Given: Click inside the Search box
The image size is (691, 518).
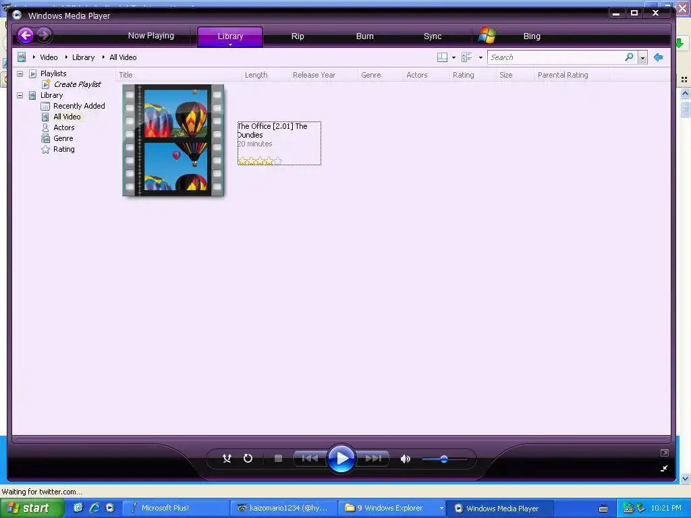Looking at the screenshot, I should tap(555, 57).
